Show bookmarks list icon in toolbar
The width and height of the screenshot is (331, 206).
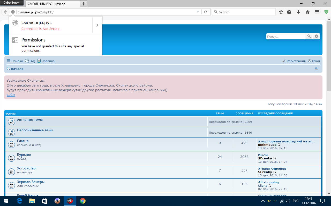click(x=289, y=12)
